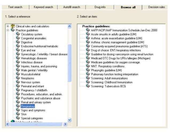Screen dimensions: 170x136
Task: Choose Pregnancy / childbirth category
Action: (34, 90)
